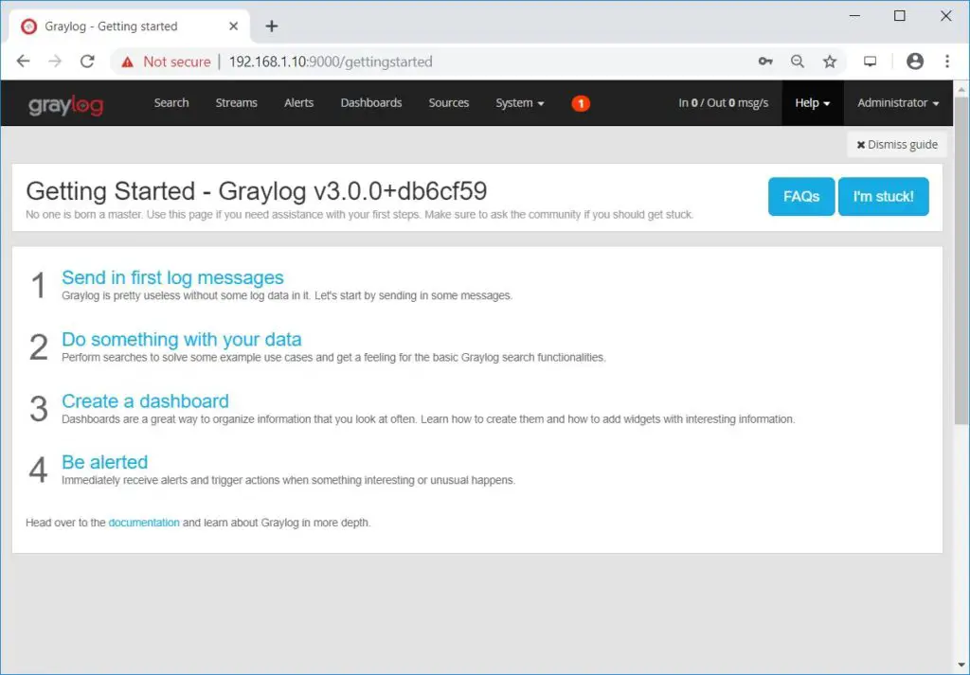Bookmark this page with star icon
Image resolution: width=970 pixels, height=675 pixels.
(x=830, y=62)
